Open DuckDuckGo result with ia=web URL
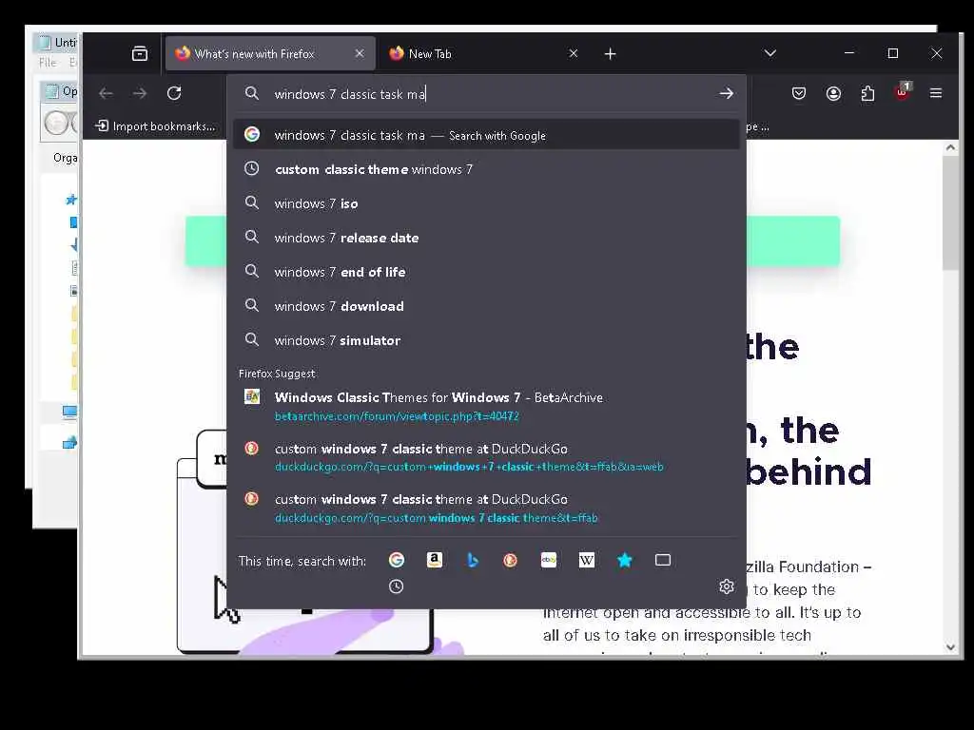Viewport: 974px width, 730px height. point(486,457)
